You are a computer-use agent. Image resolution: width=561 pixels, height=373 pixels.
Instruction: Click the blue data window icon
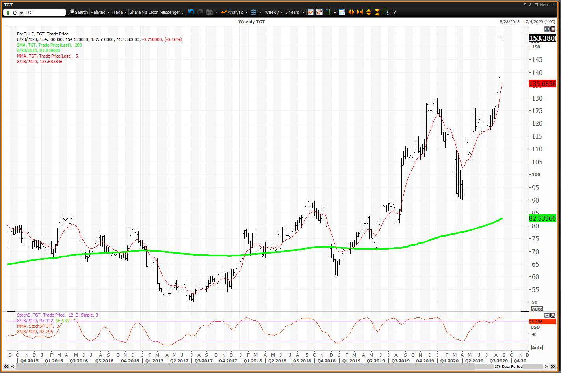click(x=342, y=12)
